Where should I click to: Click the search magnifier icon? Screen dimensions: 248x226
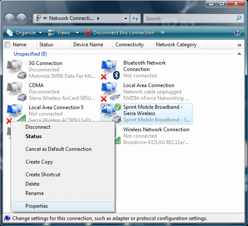coord(239,18)
